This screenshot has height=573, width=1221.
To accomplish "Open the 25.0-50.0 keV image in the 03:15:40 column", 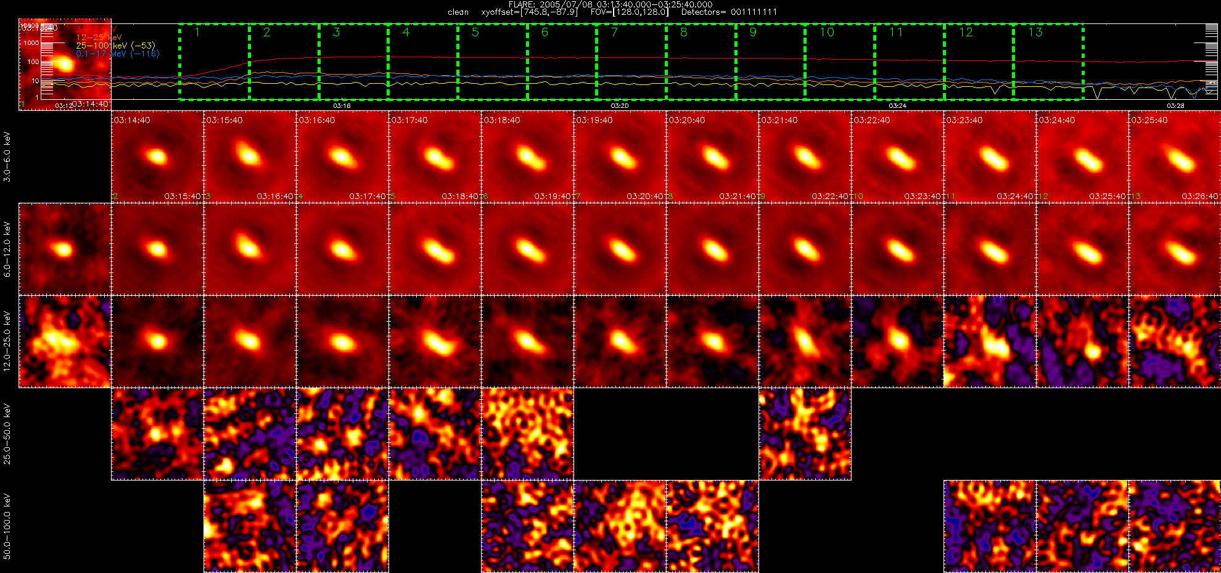I will tap(250, 434).
